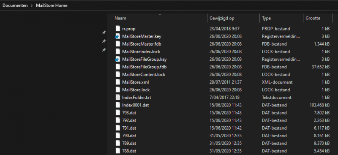Select the MailStoreFileGroup.fdb file row
Viewport: 338px width, 155px height.
tap(223, 67)
